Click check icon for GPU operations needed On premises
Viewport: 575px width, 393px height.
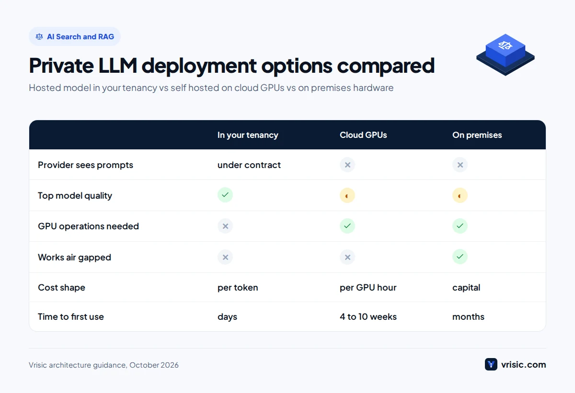click(x=460, y=226)
